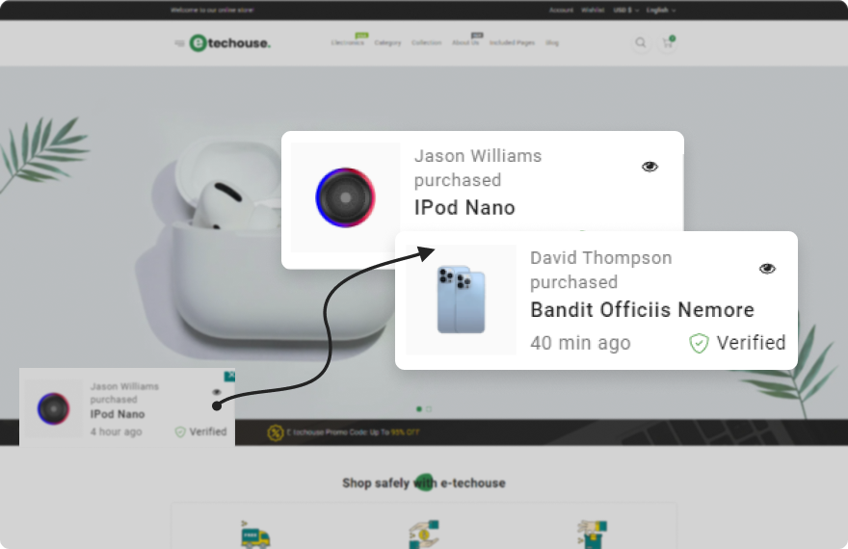Click the green Verified shield on David Thompson card
Image resolution: width=848 pixels, height=549 pixels.
coord(699,343)
